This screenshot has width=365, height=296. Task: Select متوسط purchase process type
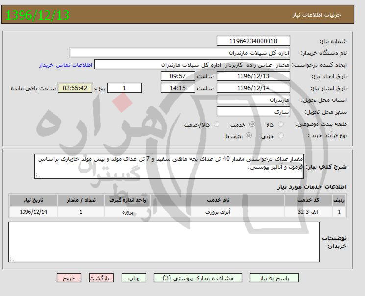pos(249,136)
